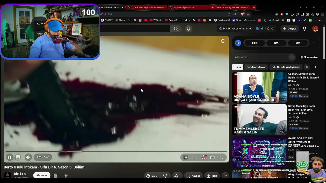Open the ChatGPT bookmark
The image size is (326, 183).
pyautogui.click(x=107, y=20)
